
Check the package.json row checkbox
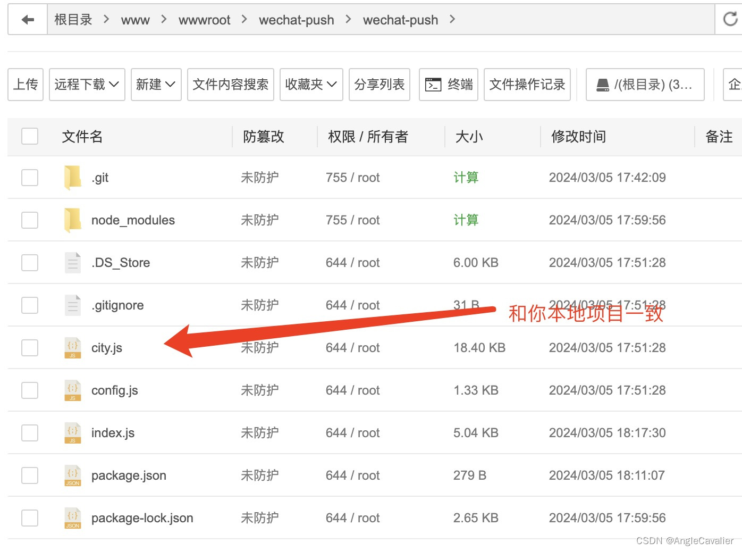(30, 475)
